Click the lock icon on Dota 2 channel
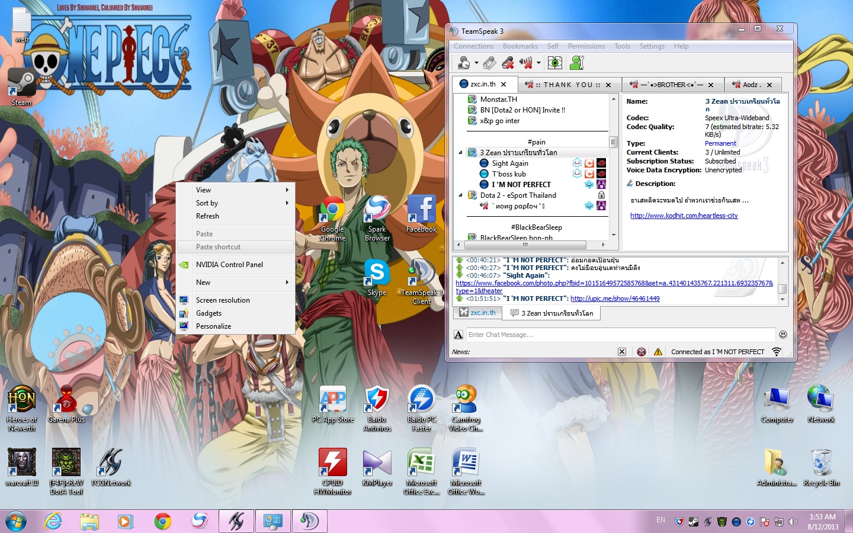This screenshot has width=853, height=533. click(x=601, y=195)
